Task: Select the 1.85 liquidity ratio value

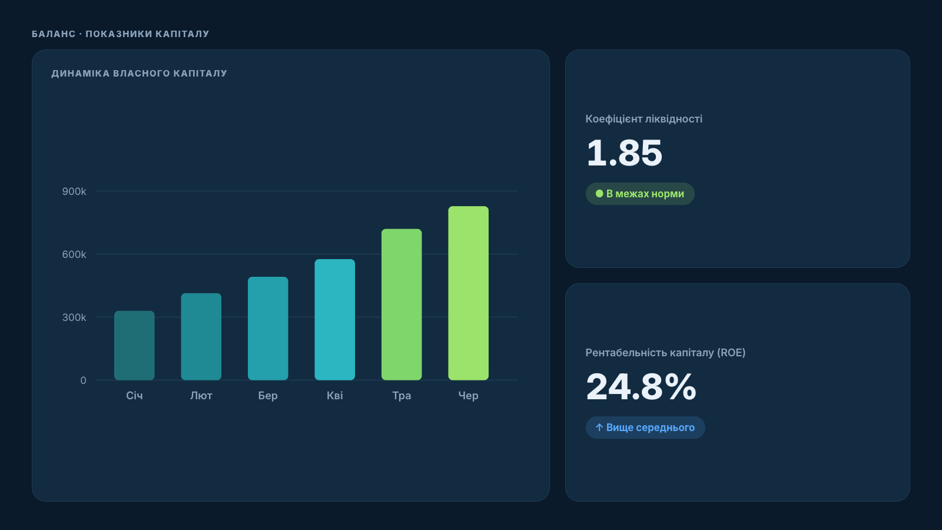Action: 624,153
